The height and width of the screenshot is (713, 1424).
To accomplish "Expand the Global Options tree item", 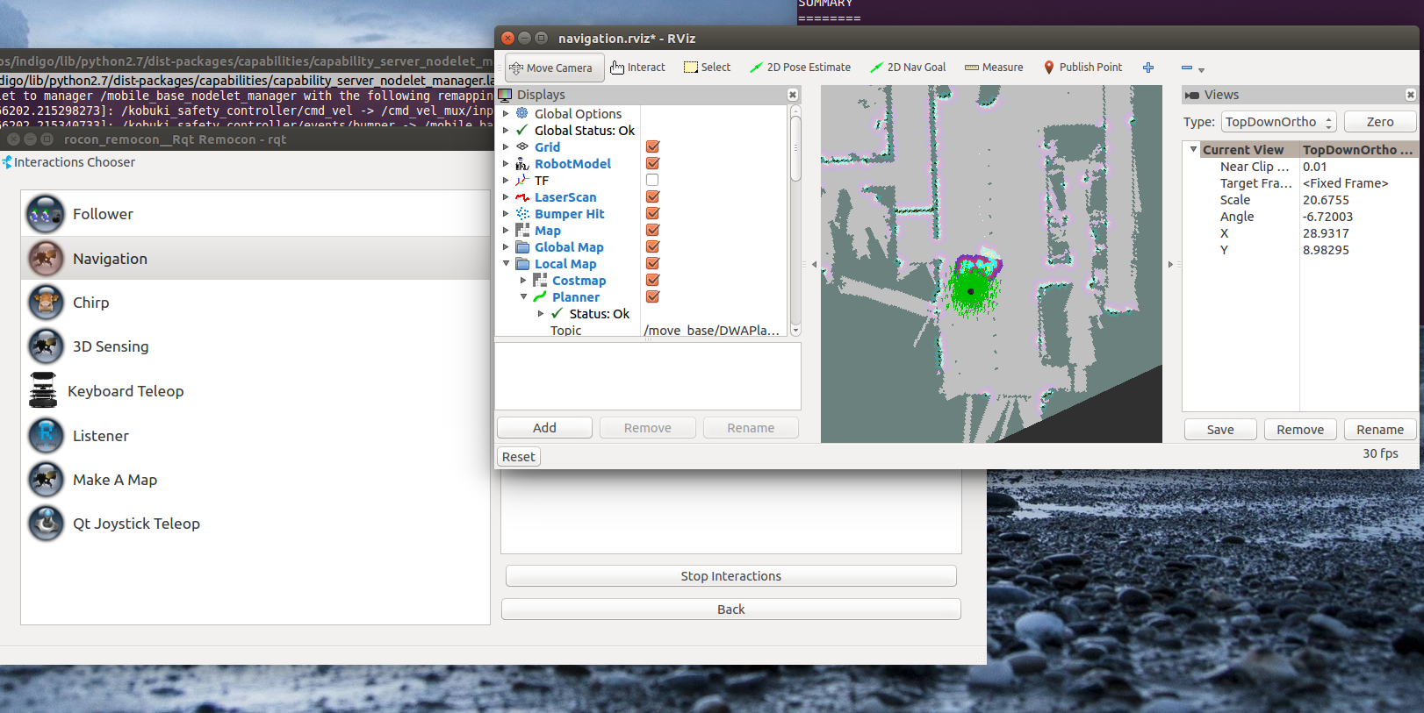I will tap(506, 114).
